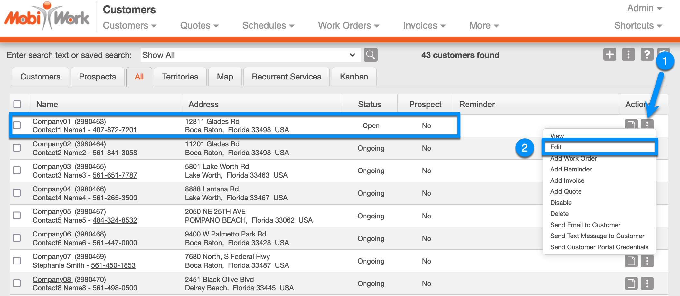Screen dimensions: 680x296
Task: Toggle the select-all header checkbox
Action: click(17, 104)
